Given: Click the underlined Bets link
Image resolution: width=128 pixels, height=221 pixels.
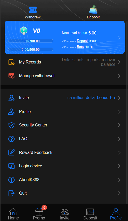Looking at the screenshot, I should click(x=80, y=47).
